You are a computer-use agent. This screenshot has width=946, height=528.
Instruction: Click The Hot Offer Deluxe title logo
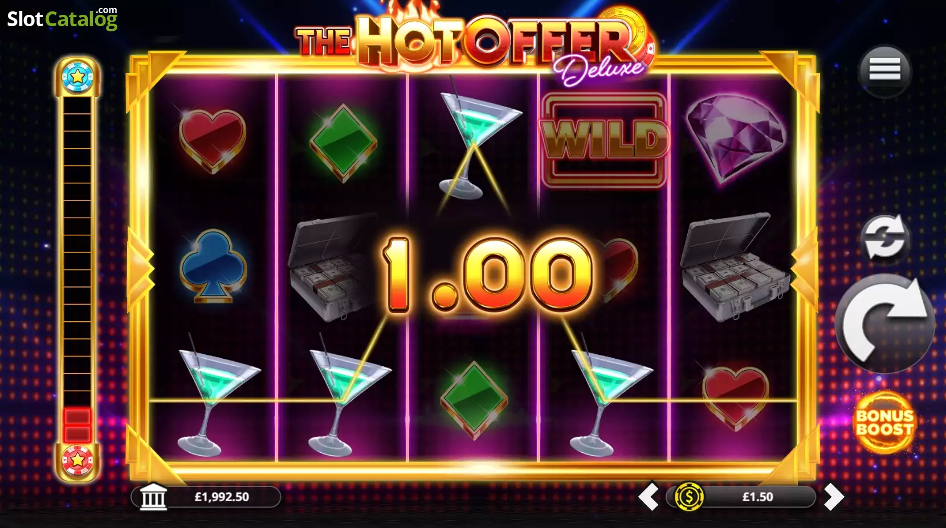click(x=473, y=43)
